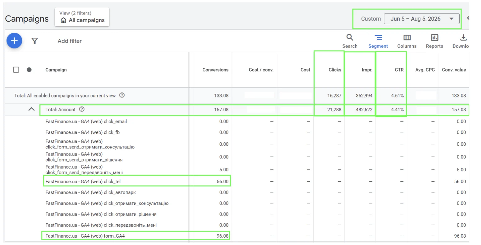Sort by the Campaign column header
Screen dimensions: 481x245
[x=56, y=70]
